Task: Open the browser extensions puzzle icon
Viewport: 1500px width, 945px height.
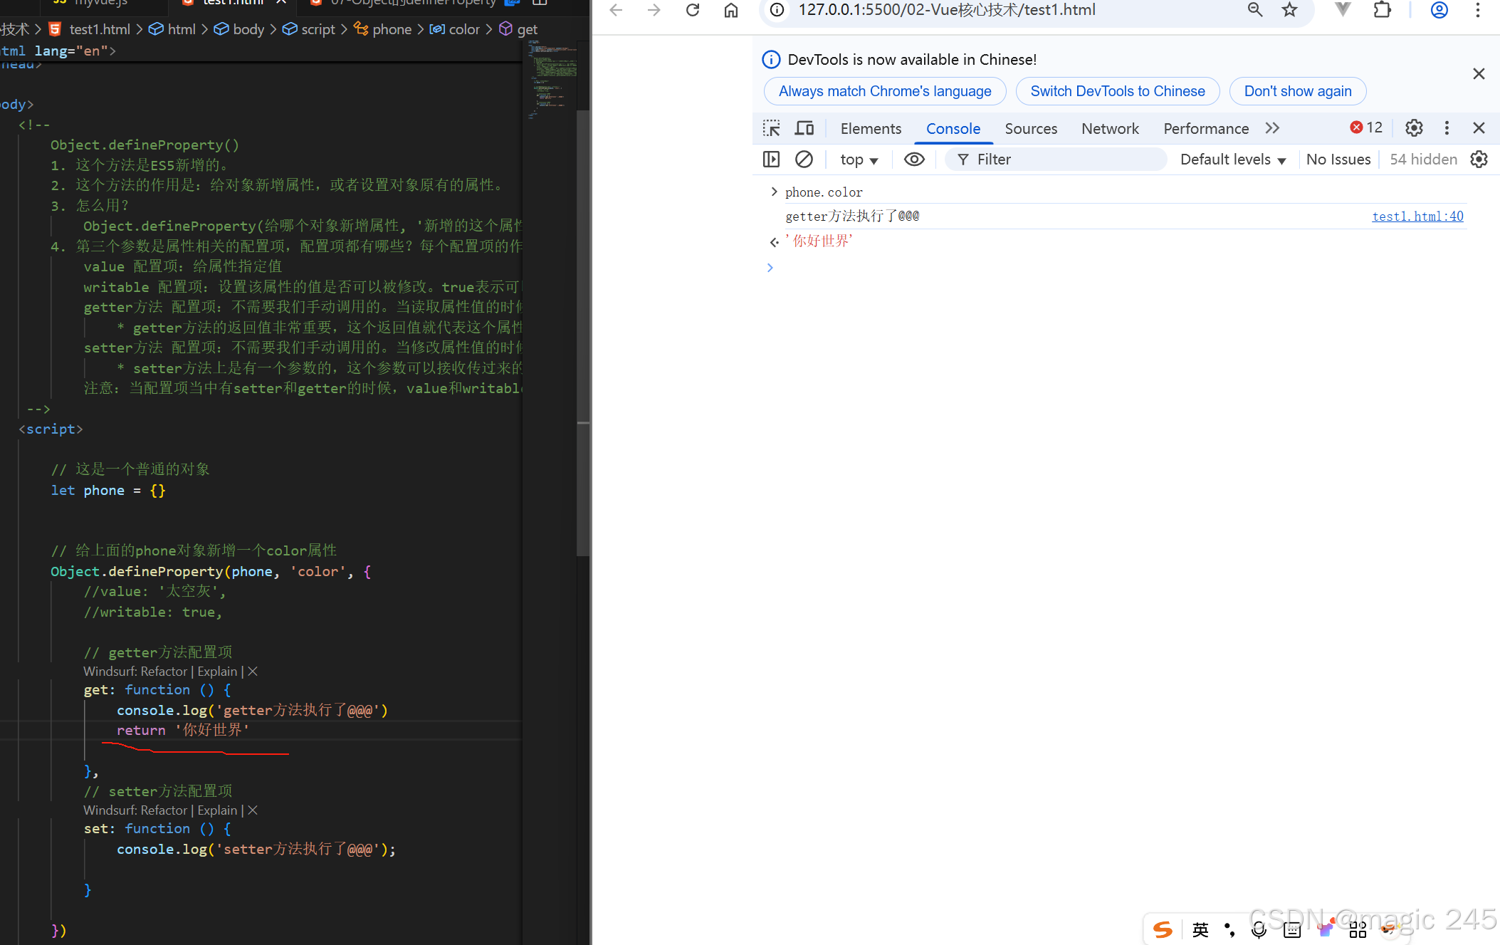Action: point(1382,10)
